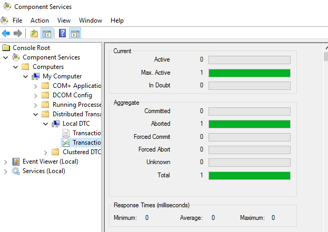Click the green Aborted progress bar
This screenshot has height=232, width=328.
coord(250,124)
